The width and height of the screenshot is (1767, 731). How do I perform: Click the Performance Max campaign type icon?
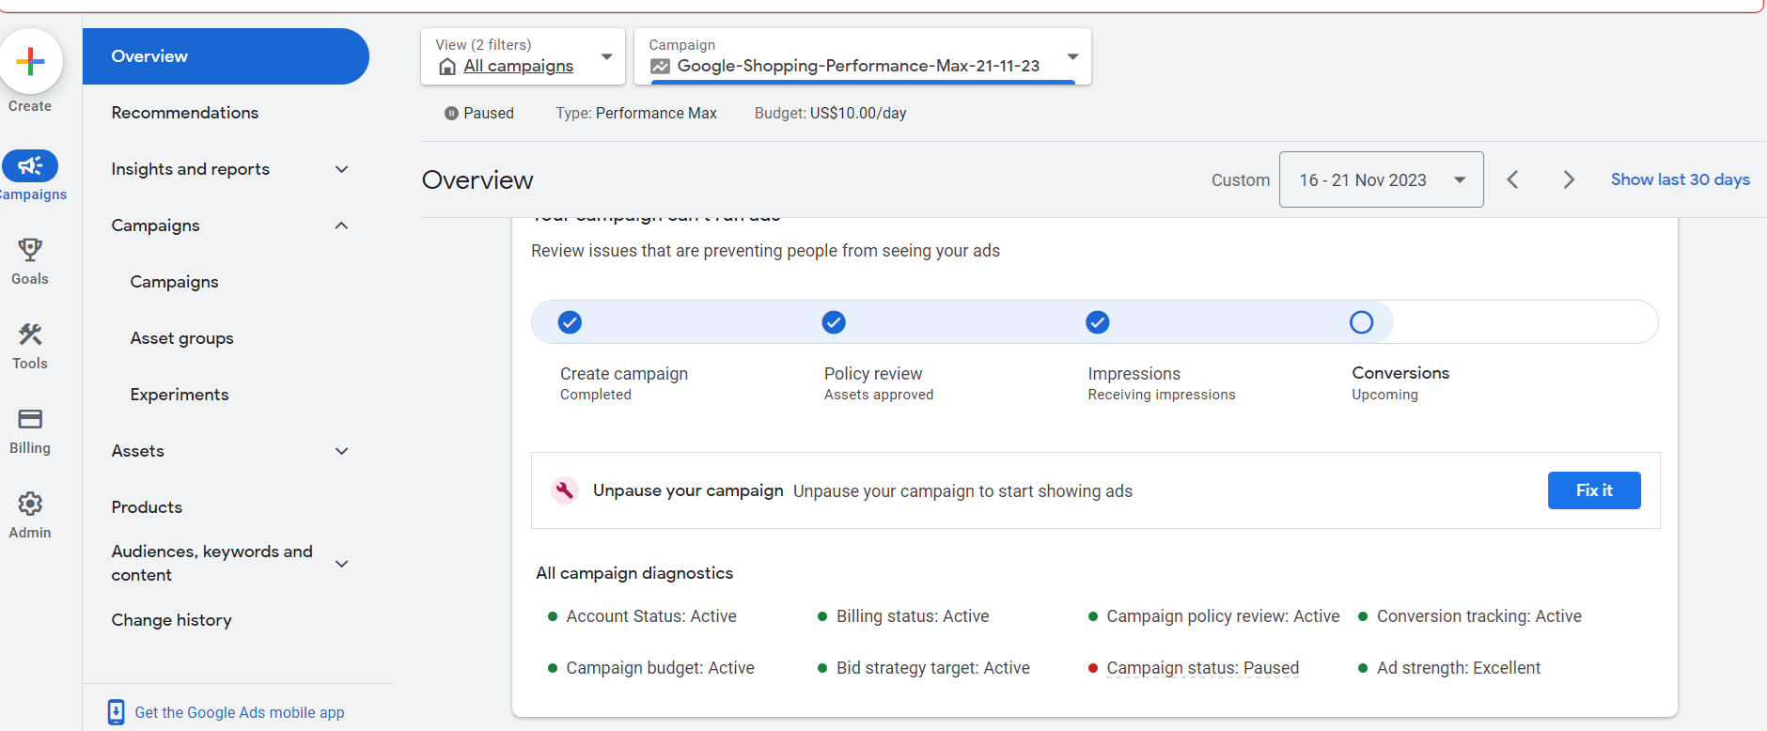(661, 67)
